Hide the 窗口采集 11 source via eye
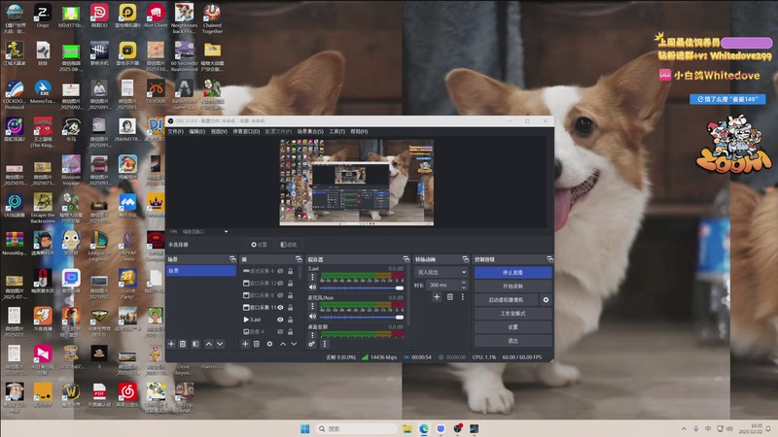Image resolution: width=778 pixels, height=437 pixels. (280, 307)
